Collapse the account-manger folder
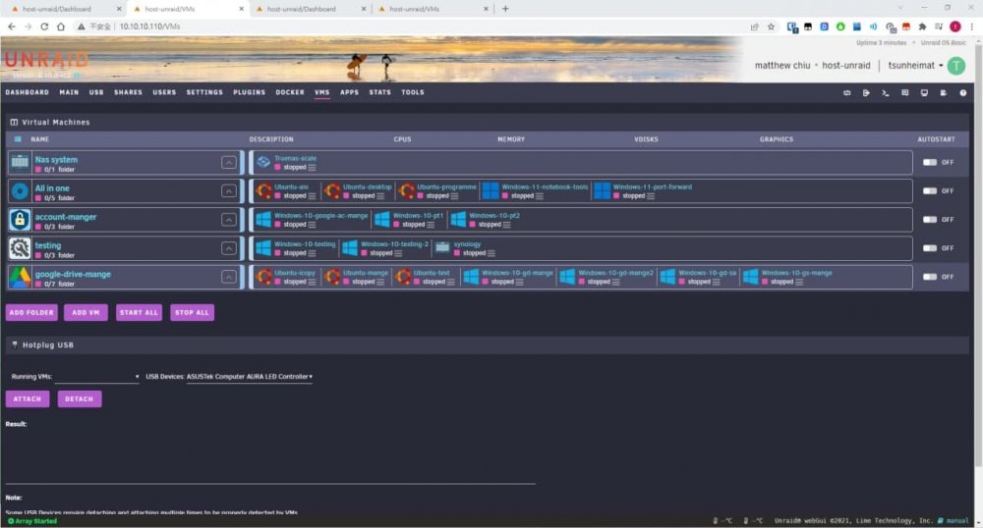 pos(229,220)
